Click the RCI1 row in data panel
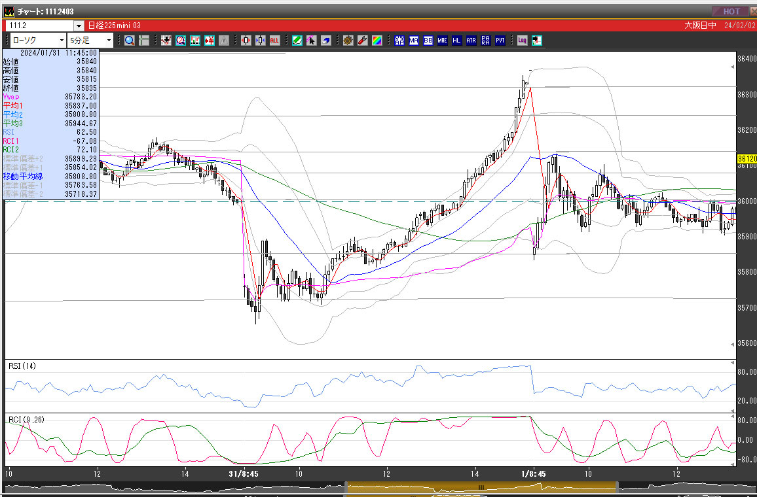The height and width of the screenshot is (497, 757). [50, 141]
